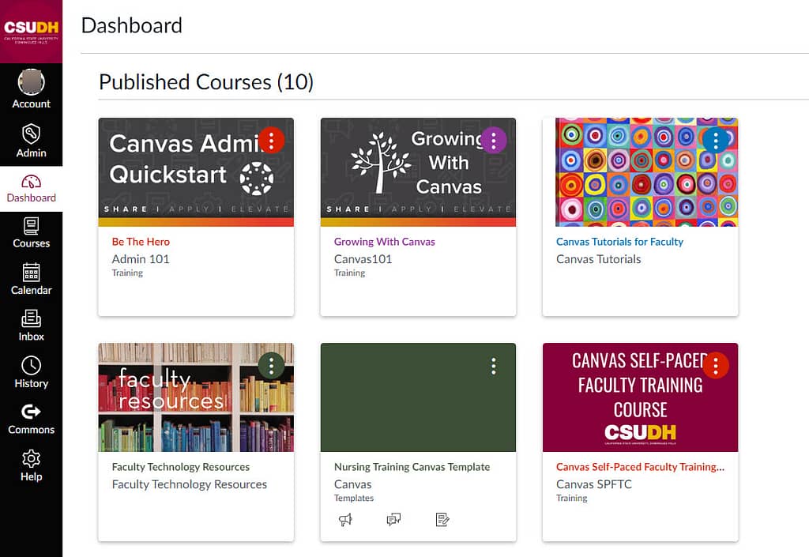Open the Account profile icon
This screenshot has height=557, width=809.
tap(31, 82)
